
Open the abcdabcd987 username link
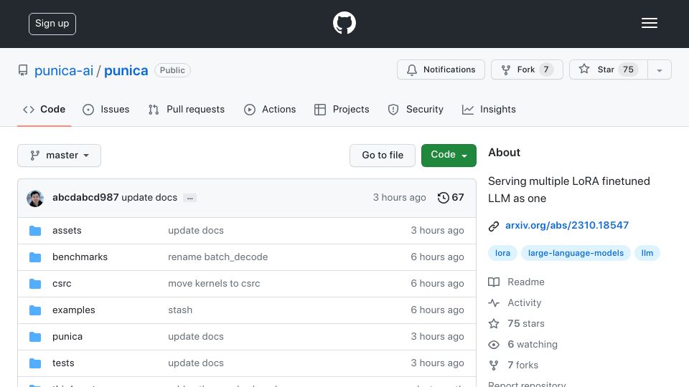[x=85, y=198]
